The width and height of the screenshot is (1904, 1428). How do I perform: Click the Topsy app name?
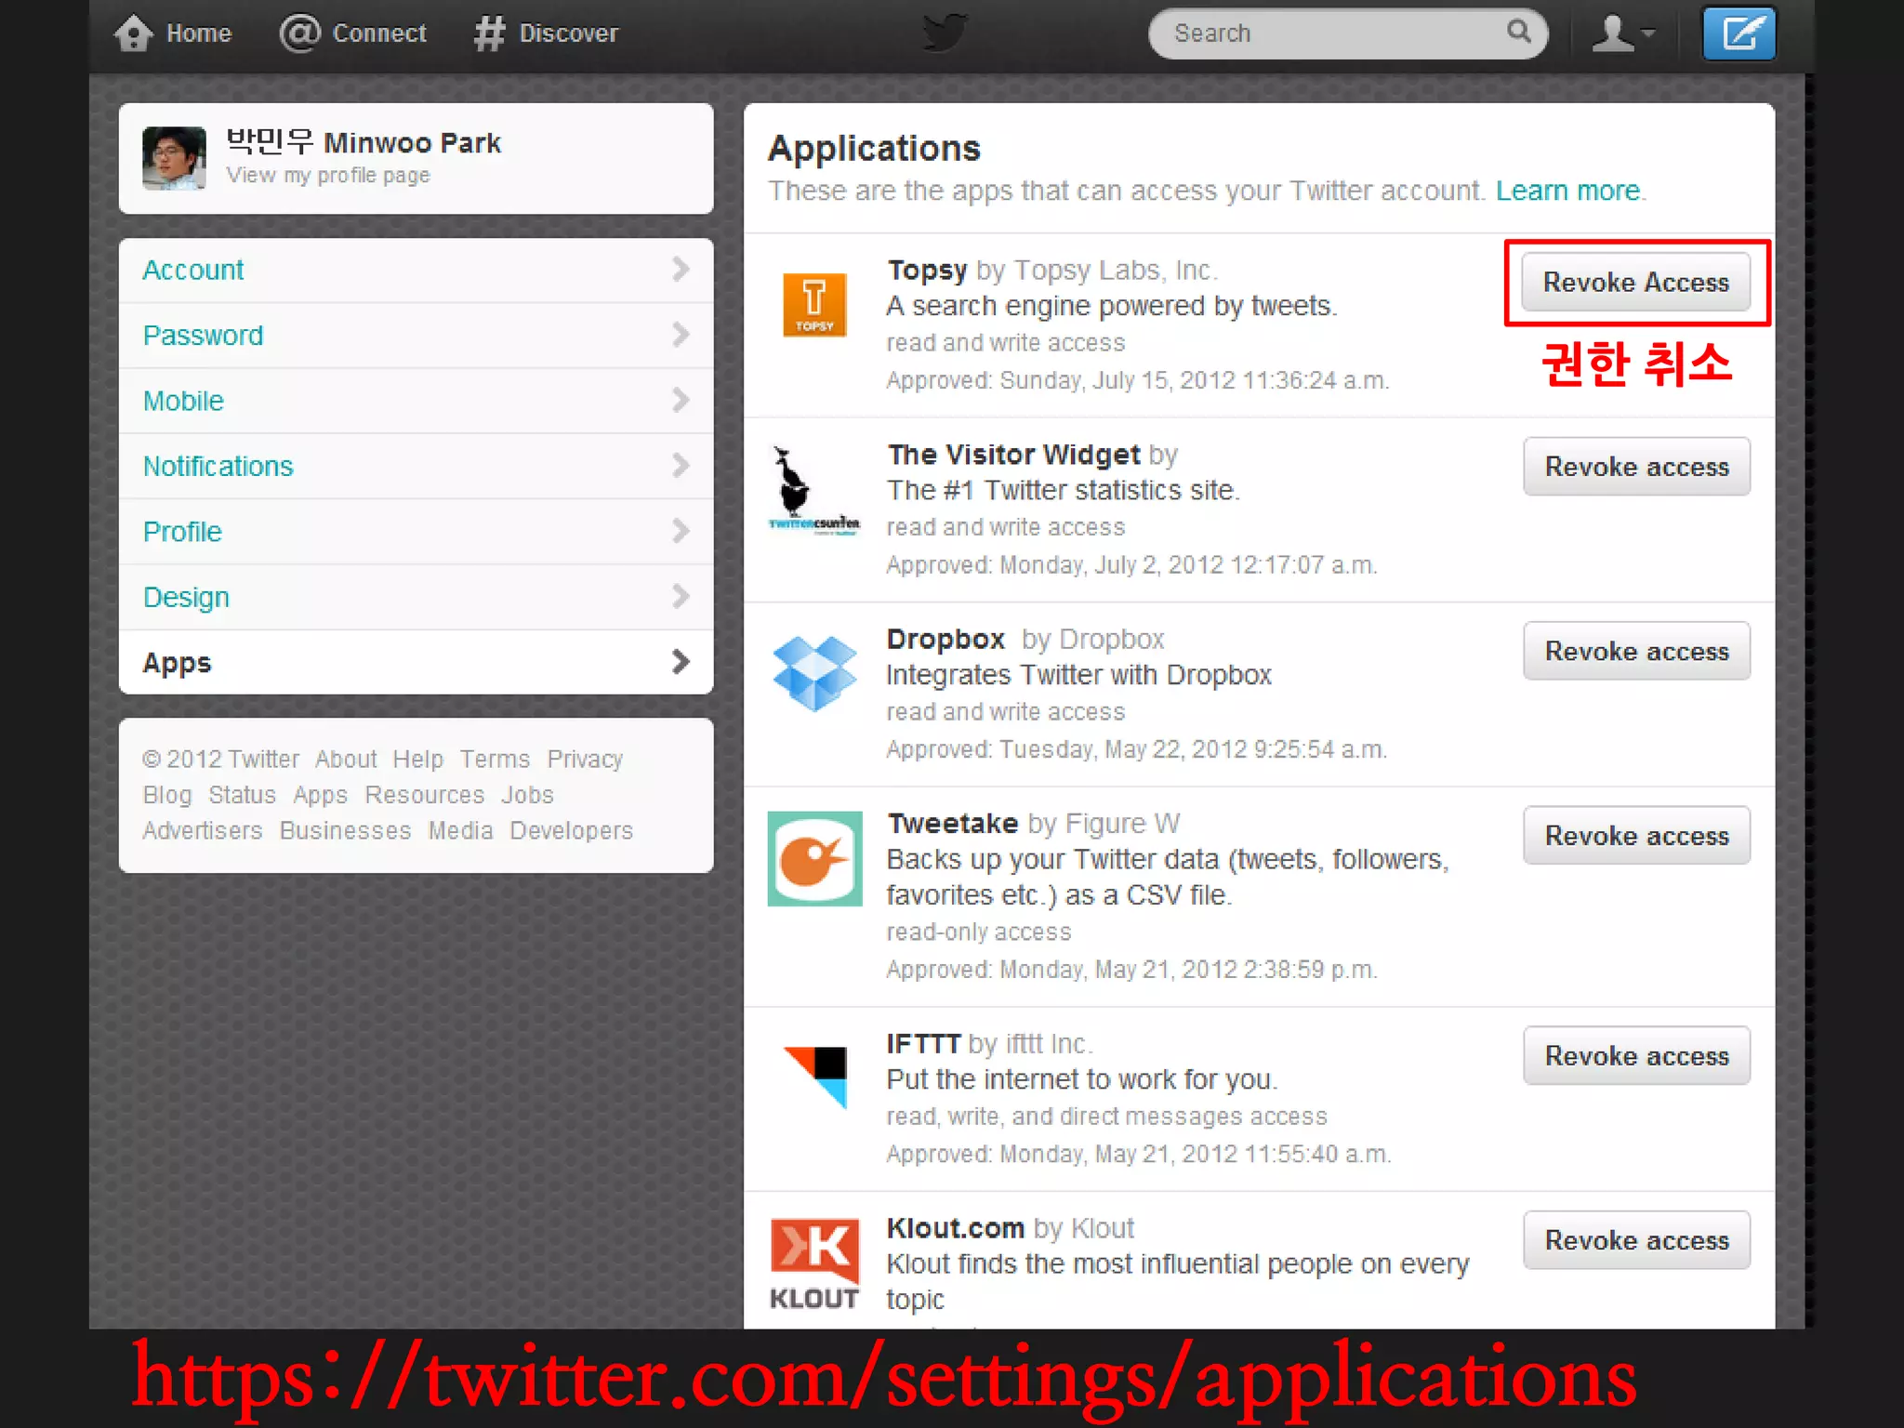[927, 271]
